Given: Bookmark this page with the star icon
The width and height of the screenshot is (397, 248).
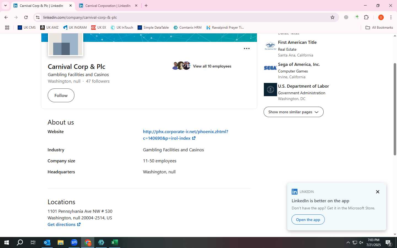Looking at the screenshot, I should pyautogui.click(x=332, y=17).
